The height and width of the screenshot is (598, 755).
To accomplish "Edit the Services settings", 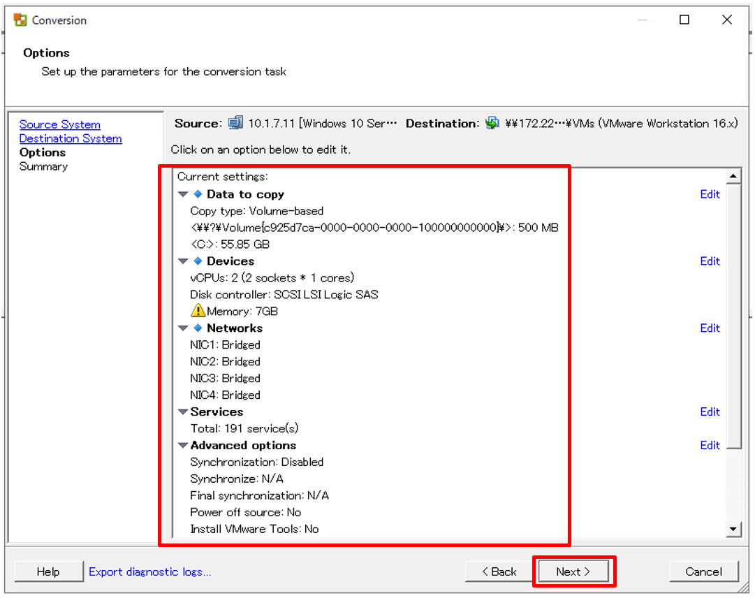I will 710,411.
